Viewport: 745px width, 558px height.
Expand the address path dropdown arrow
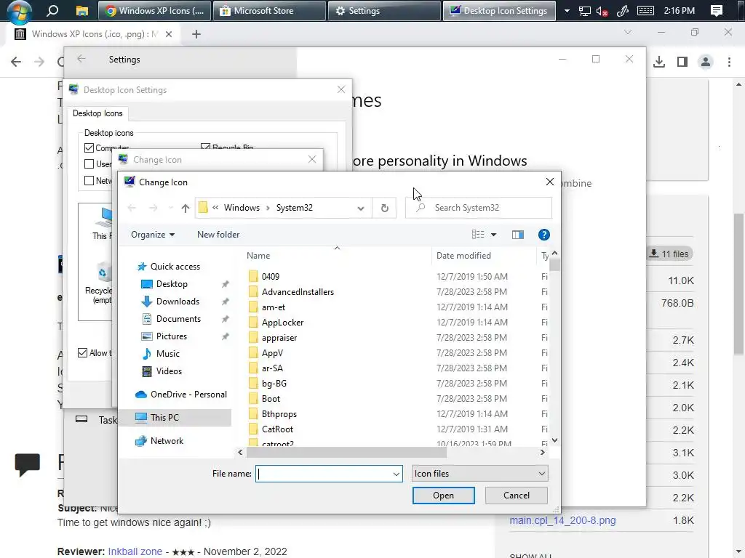click(361, 209)
